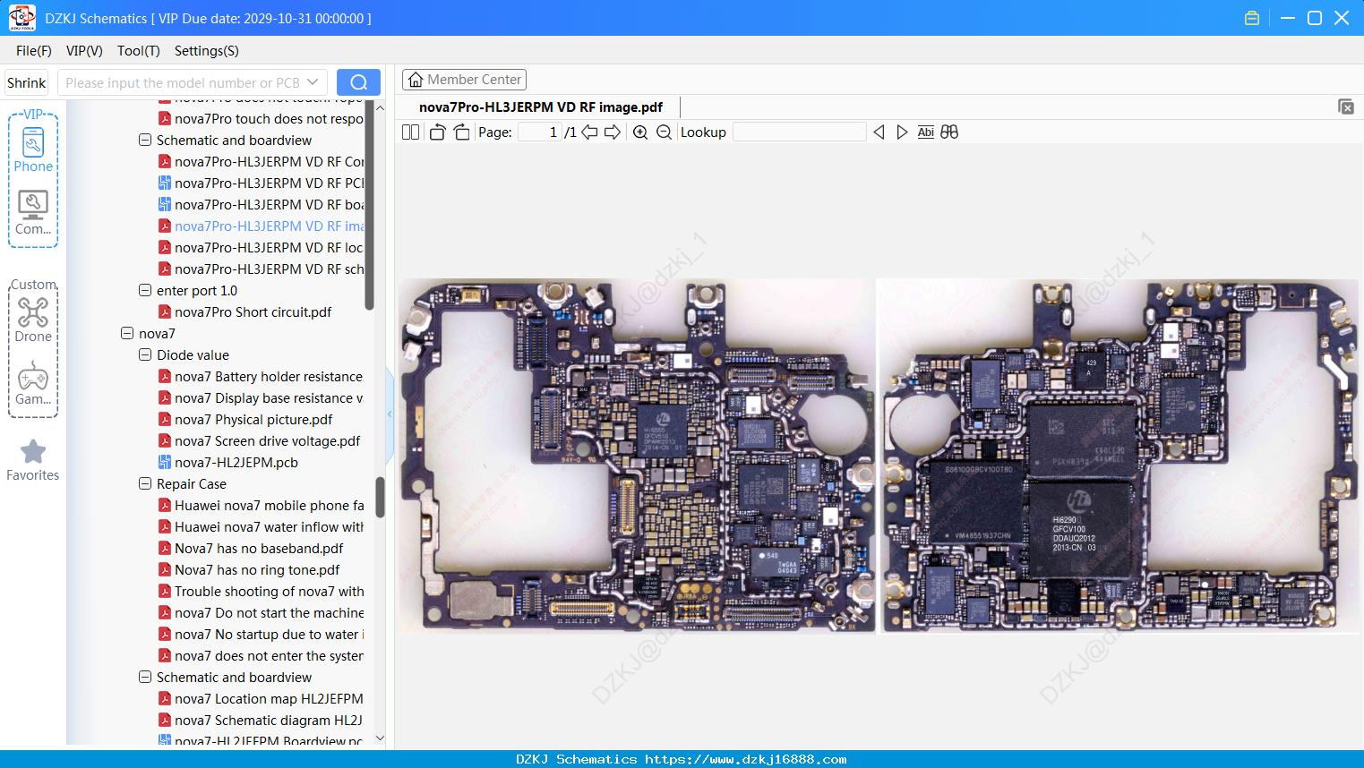Image resolution: width=1364 pixels, height=768 pixels.
Task: Open the VIP(V) menu
Action: pos(84,51)
